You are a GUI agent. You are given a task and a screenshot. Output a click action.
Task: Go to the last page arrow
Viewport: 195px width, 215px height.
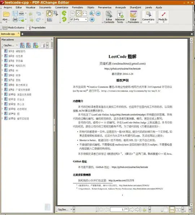(138, 209)
